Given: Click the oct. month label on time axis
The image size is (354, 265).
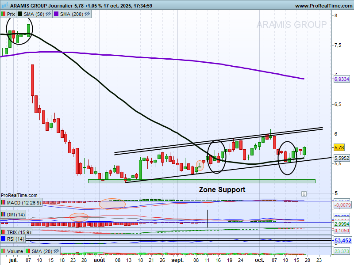Looking at the screenshot, I should (x=259, y=260).
